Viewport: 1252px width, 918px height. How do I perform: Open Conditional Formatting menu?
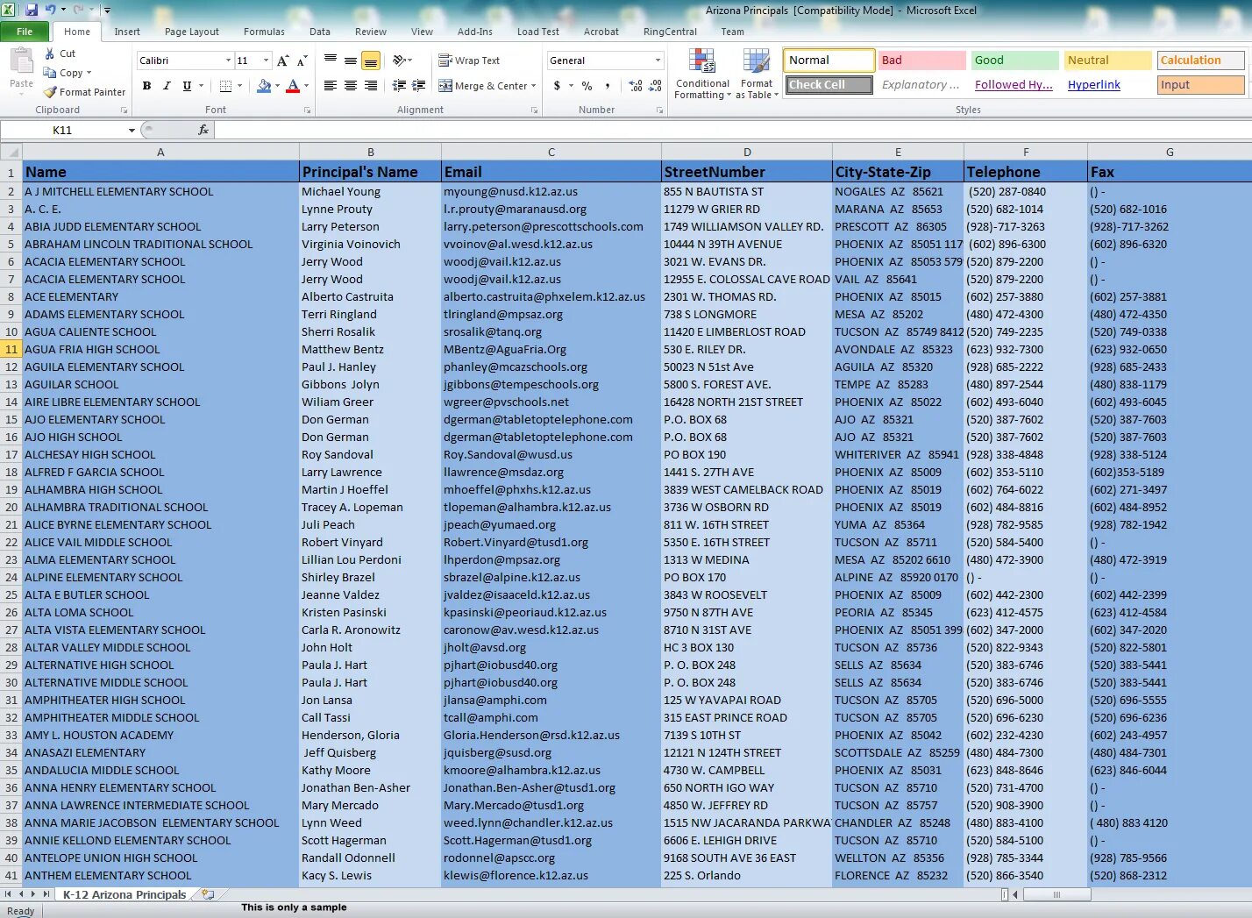click(702, 75)
